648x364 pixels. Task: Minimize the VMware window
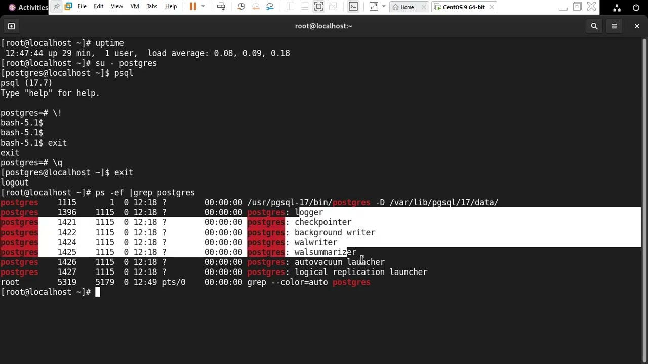coord(563,7)
